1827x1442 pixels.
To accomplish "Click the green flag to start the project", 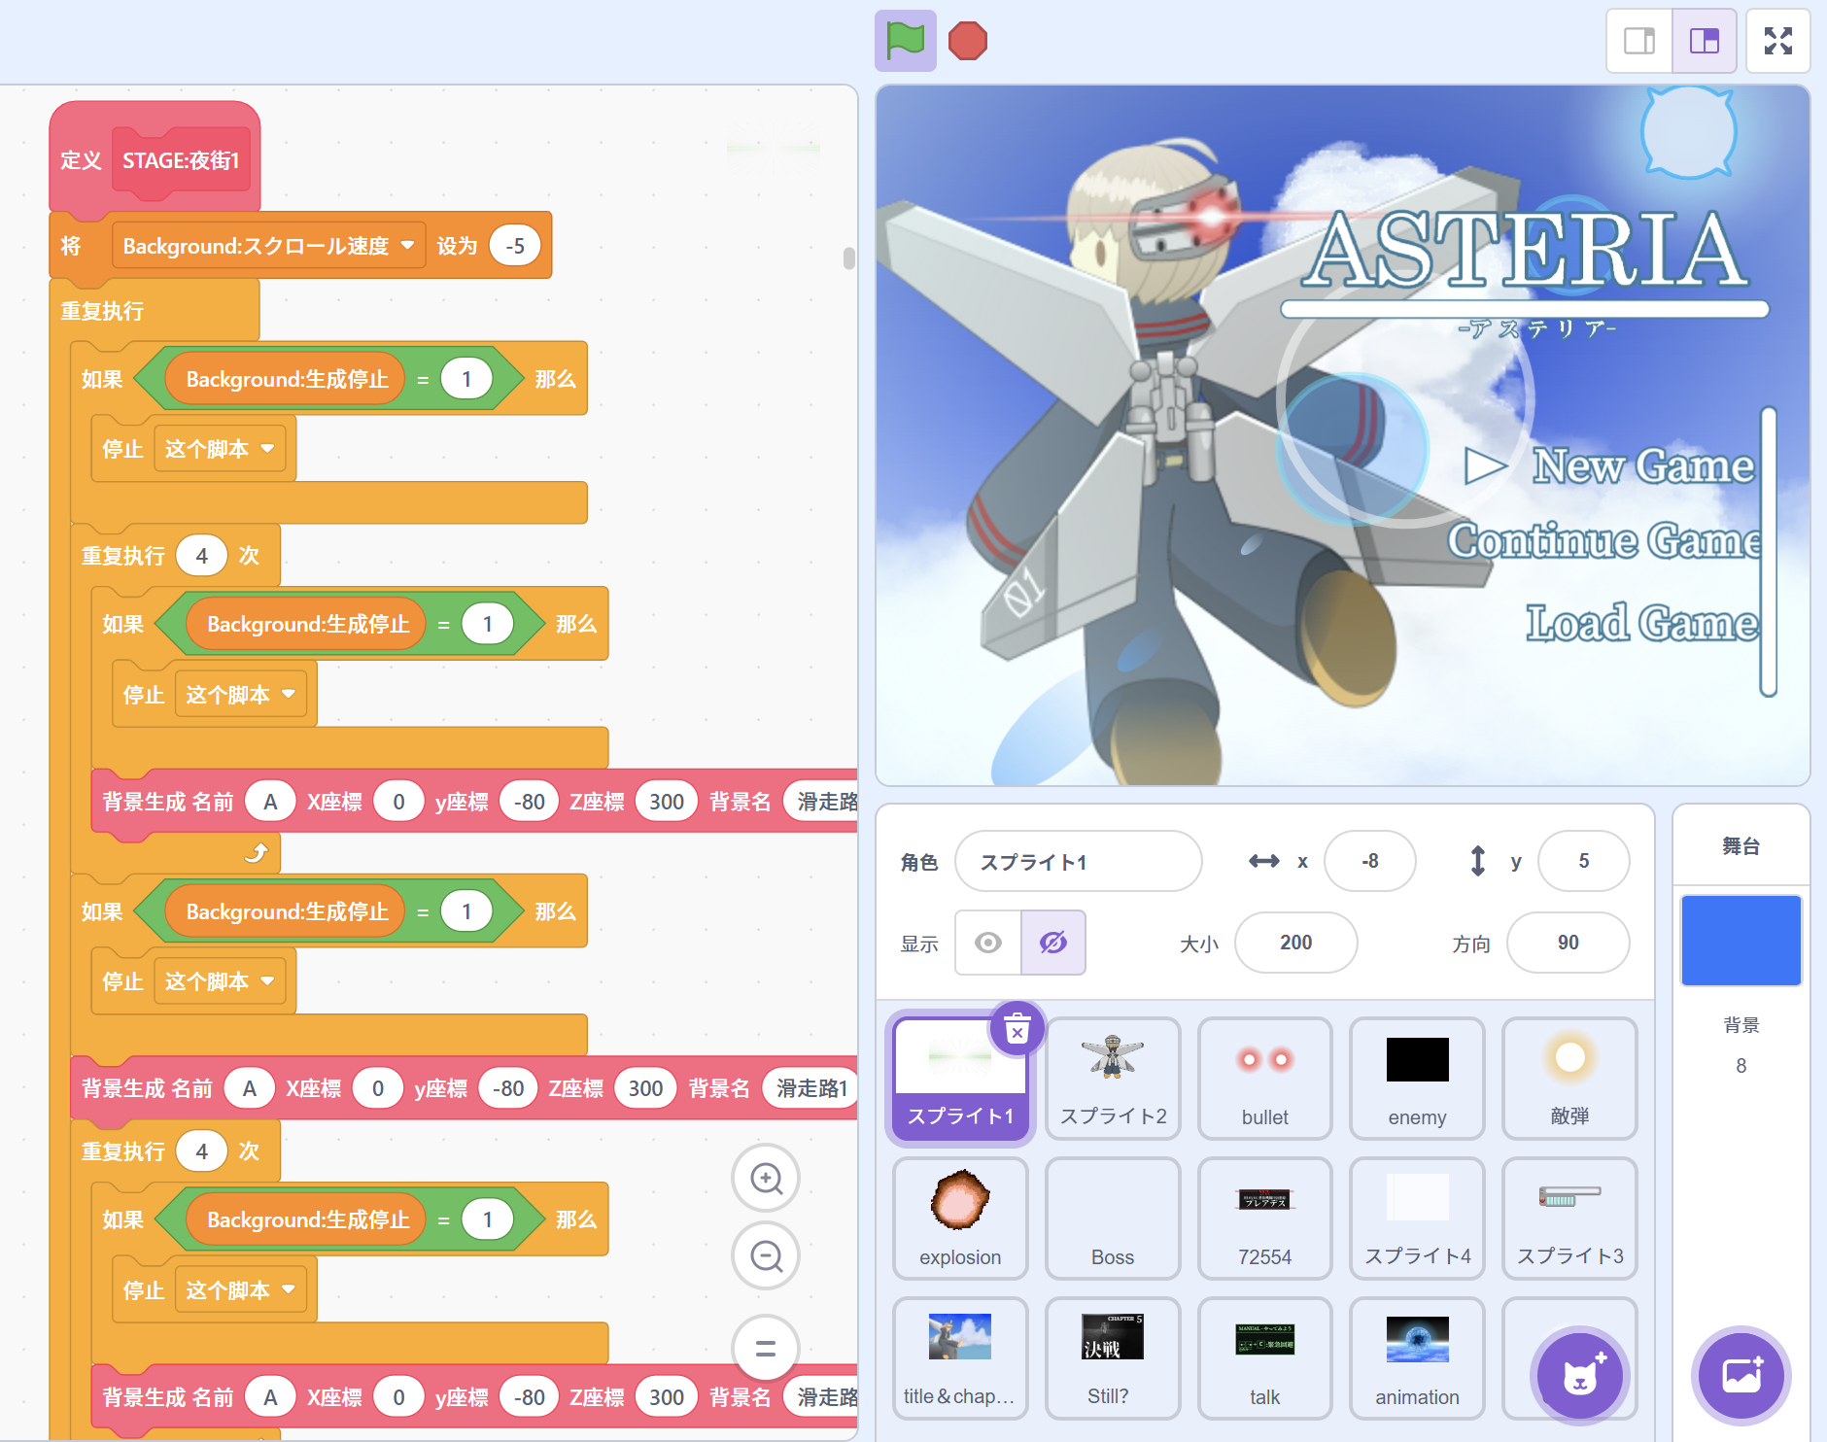I will tap(905, 41).
